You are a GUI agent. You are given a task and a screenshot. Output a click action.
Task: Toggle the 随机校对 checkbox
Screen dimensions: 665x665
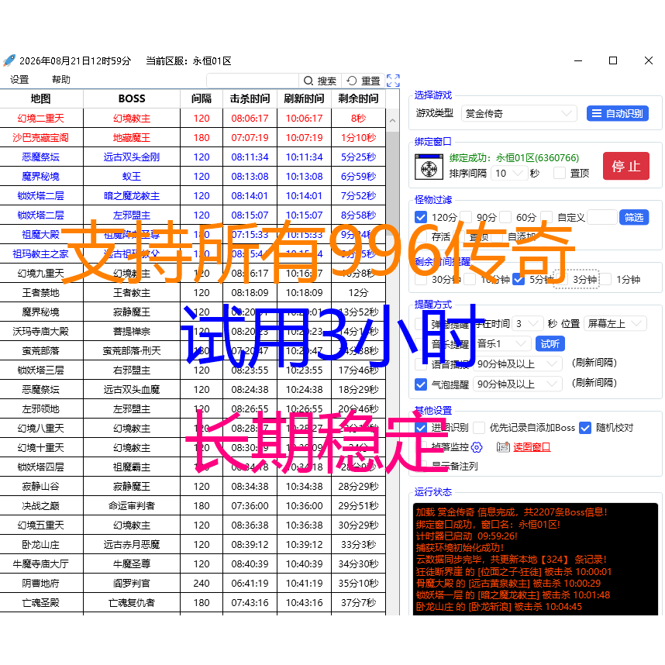coord(585,428)
